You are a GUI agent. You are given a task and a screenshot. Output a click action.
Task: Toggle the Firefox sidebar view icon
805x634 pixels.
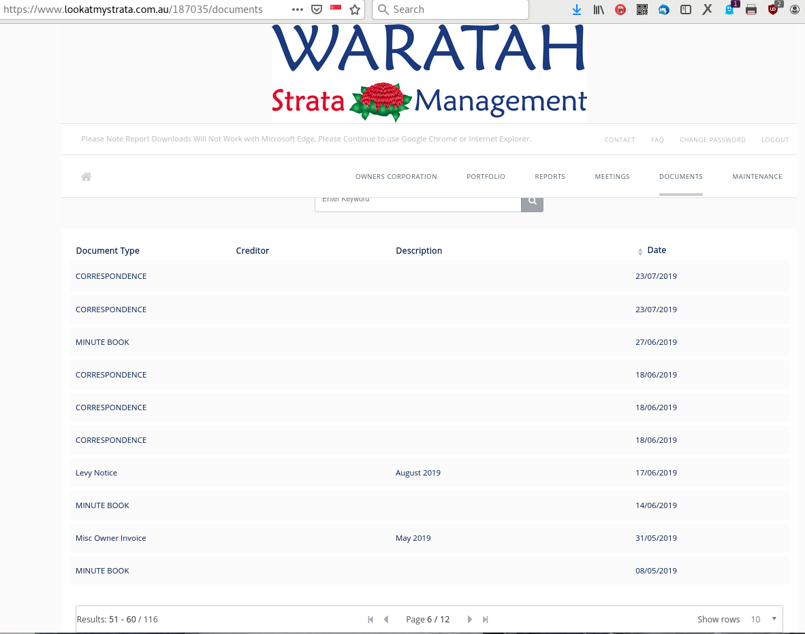(x=686, y=10)
